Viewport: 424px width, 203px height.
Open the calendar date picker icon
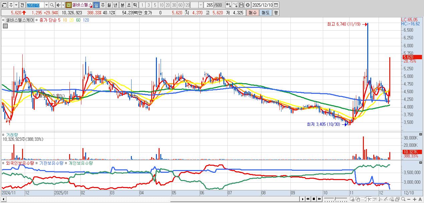[276, 5]
